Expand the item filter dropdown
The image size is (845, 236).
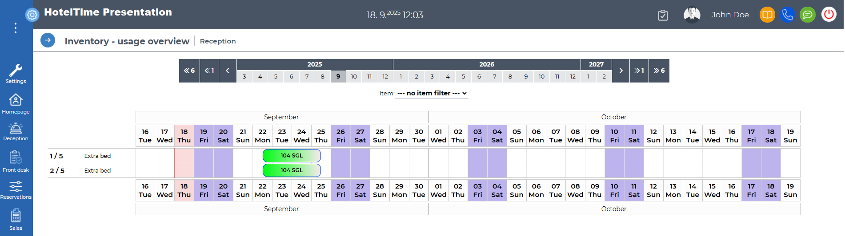pos(432,93)
